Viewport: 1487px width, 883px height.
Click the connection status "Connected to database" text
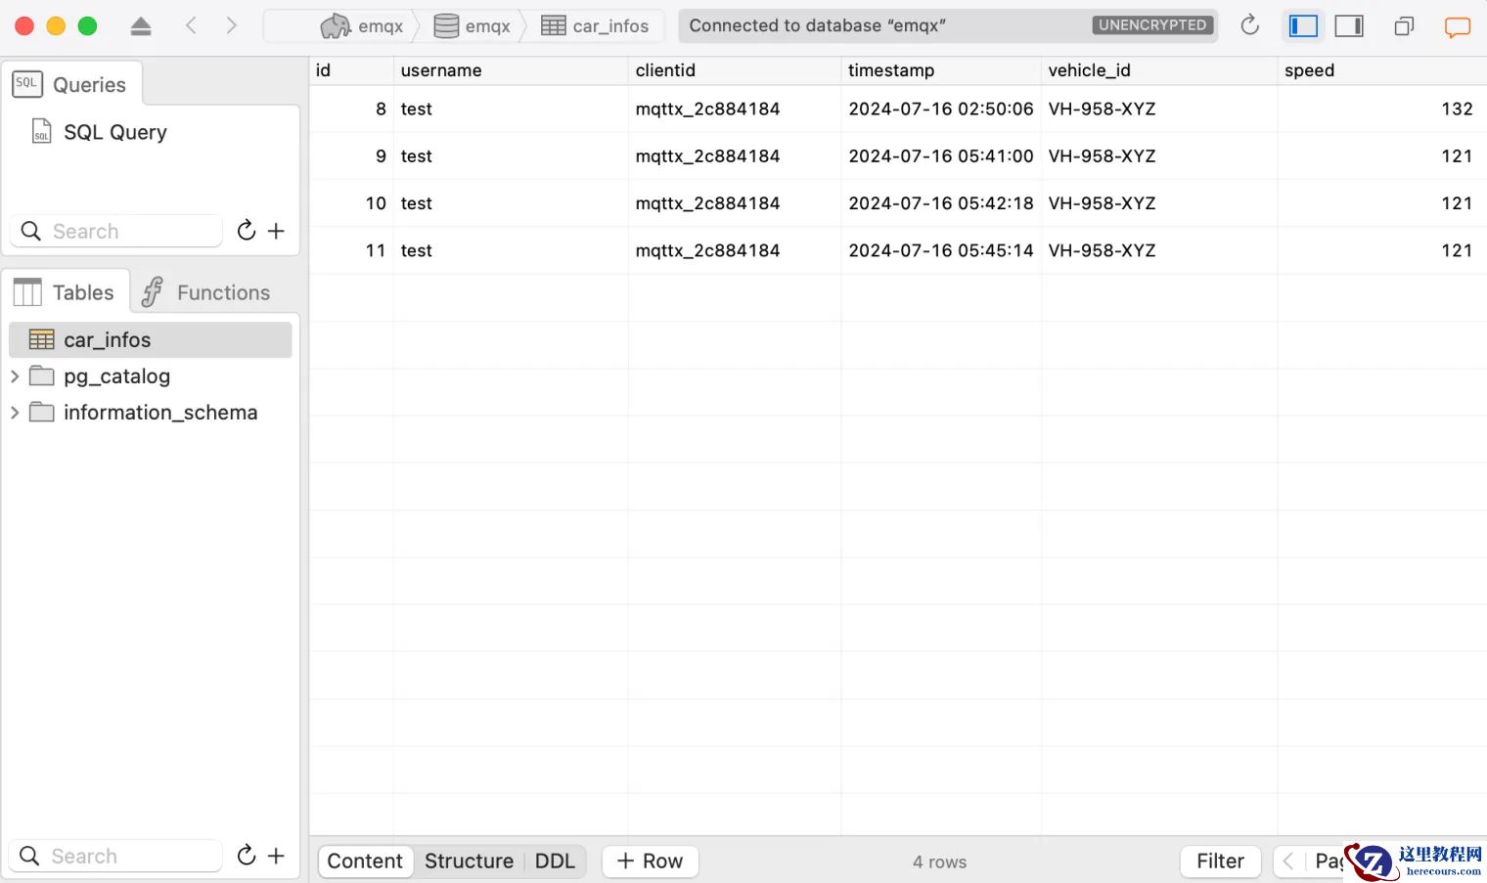[x=817, y=25]
